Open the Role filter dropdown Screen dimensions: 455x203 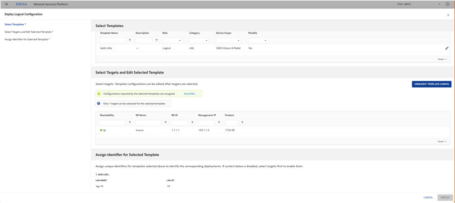tap(172, 40)
